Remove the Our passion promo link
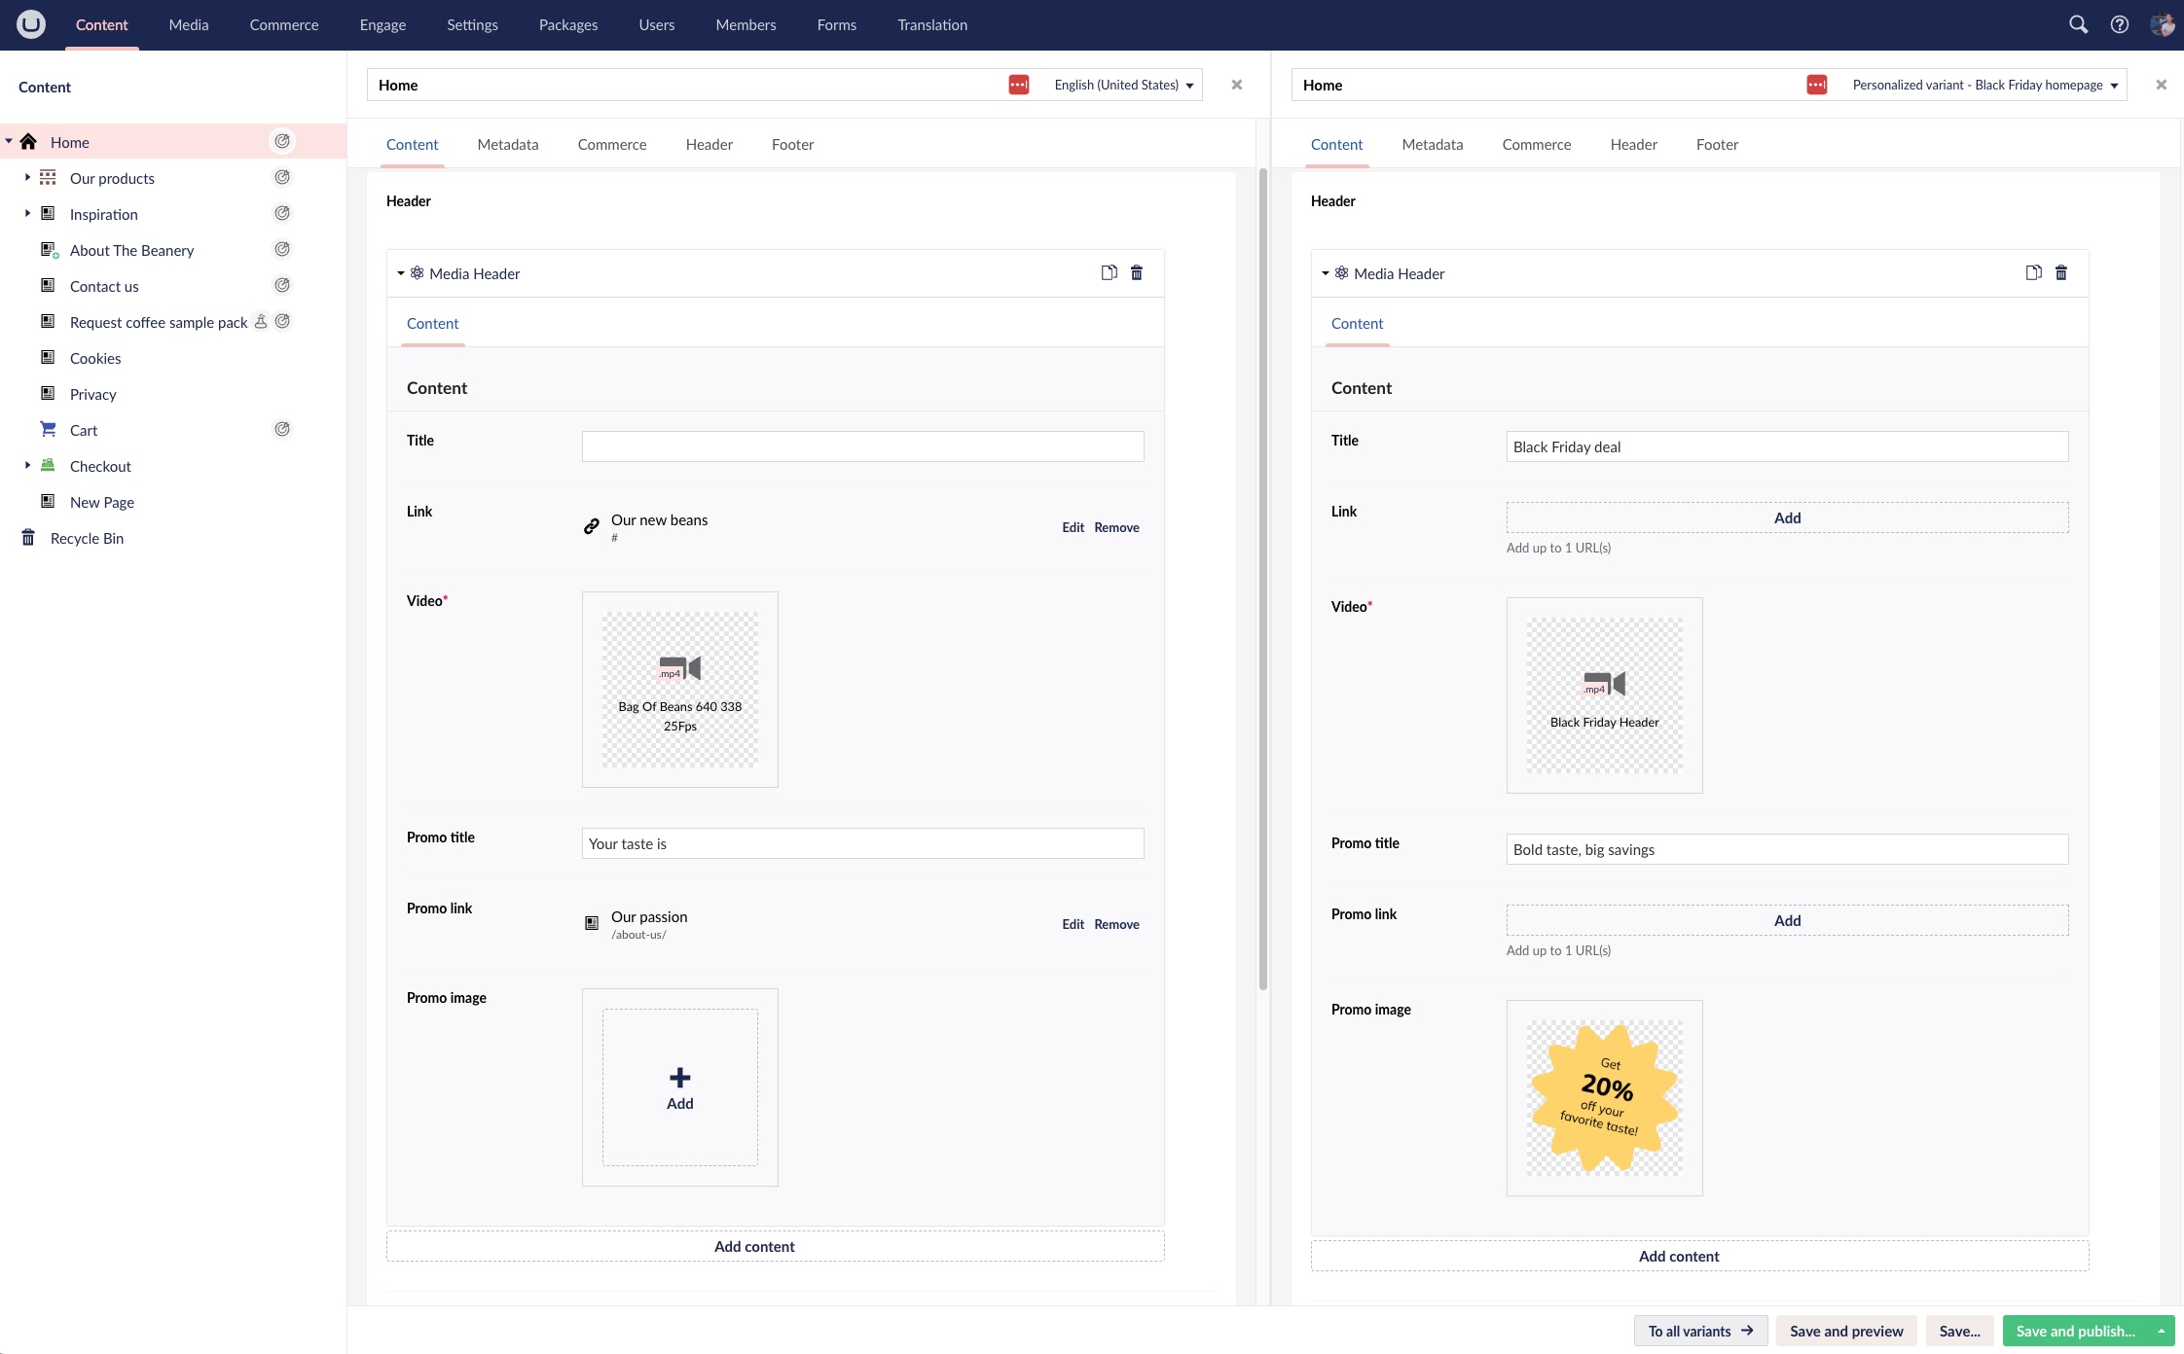The image size is (2184, 1354). coord(1115,924)
